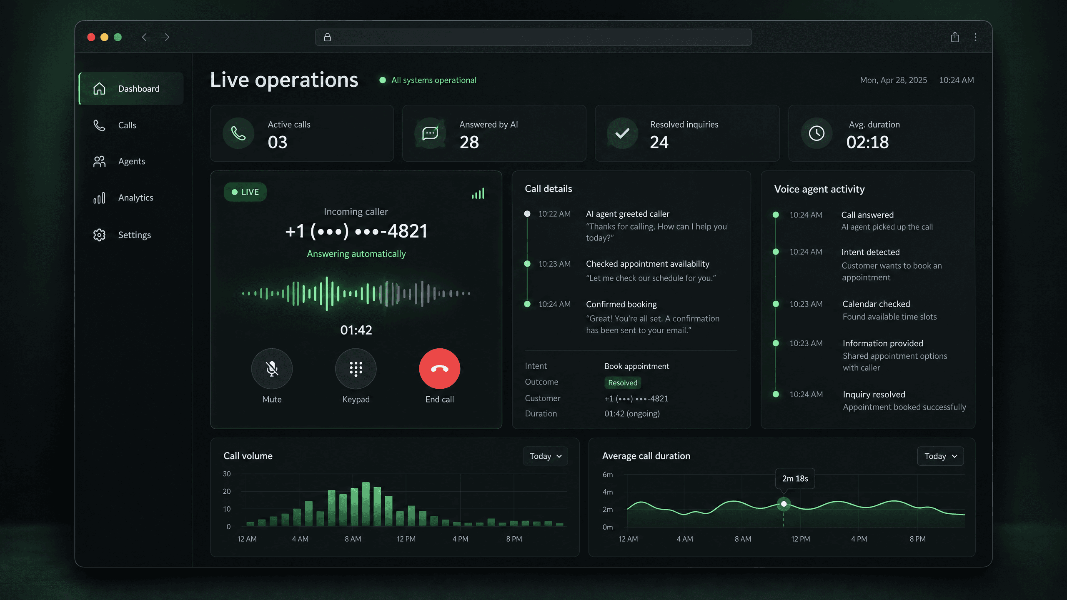This screenshot has height=600, width=1067.
Task: Click the yellow minimize window dot
Action: [x=105, y=37]
